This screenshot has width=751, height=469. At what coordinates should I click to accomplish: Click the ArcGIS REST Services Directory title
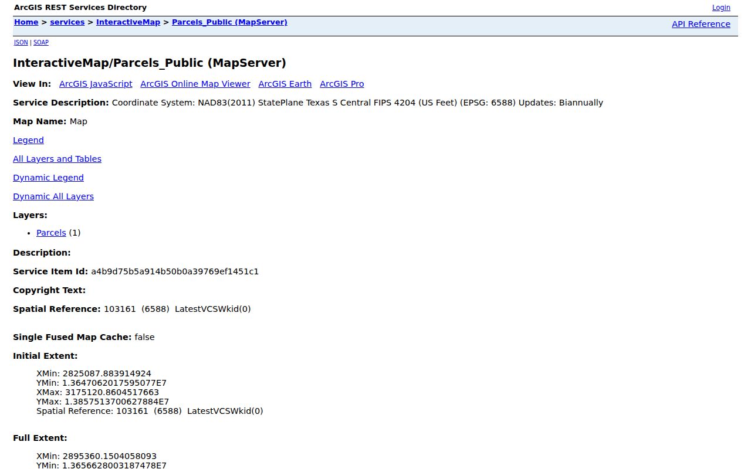tap(80, 8)
